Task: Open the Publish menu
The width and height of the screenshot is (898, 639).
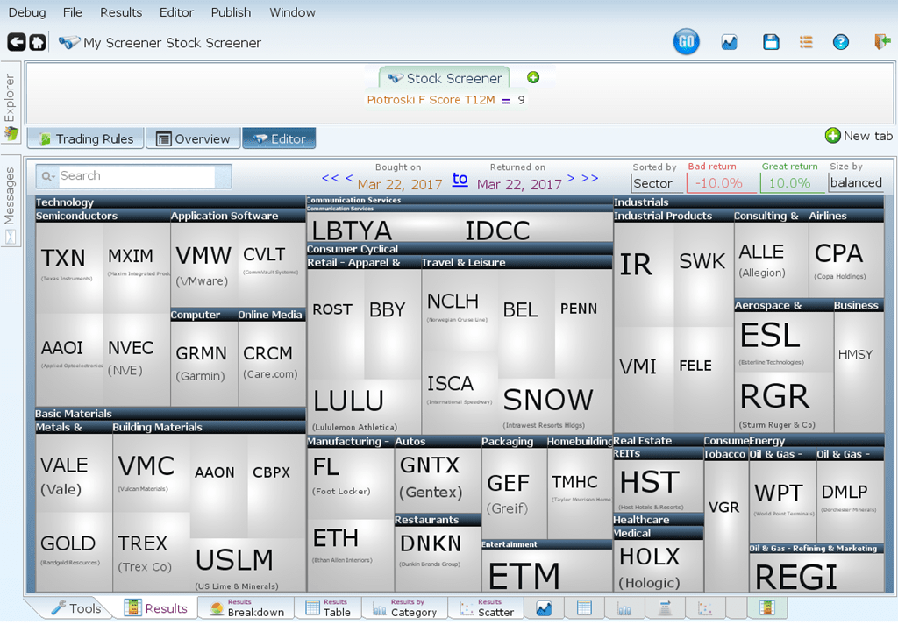Action: (x=231, y=12)
